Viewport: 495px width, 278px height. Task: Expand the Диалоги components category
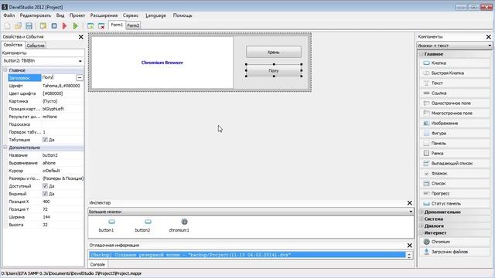(x=422, y=225)
